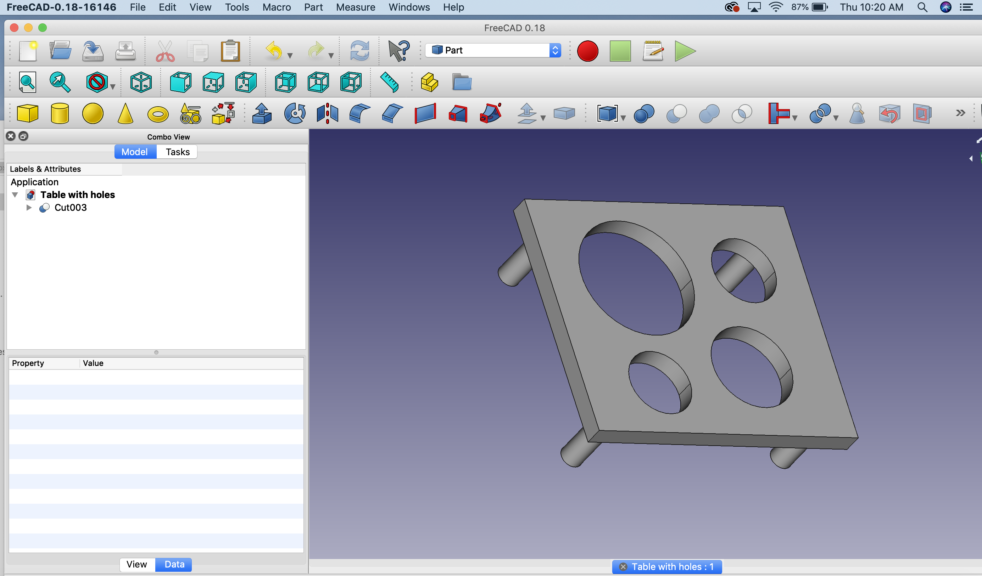Switch to the bottom view cube
Image resolution: width=982 pixels, height=576 pixels.
tap(318, 82)
